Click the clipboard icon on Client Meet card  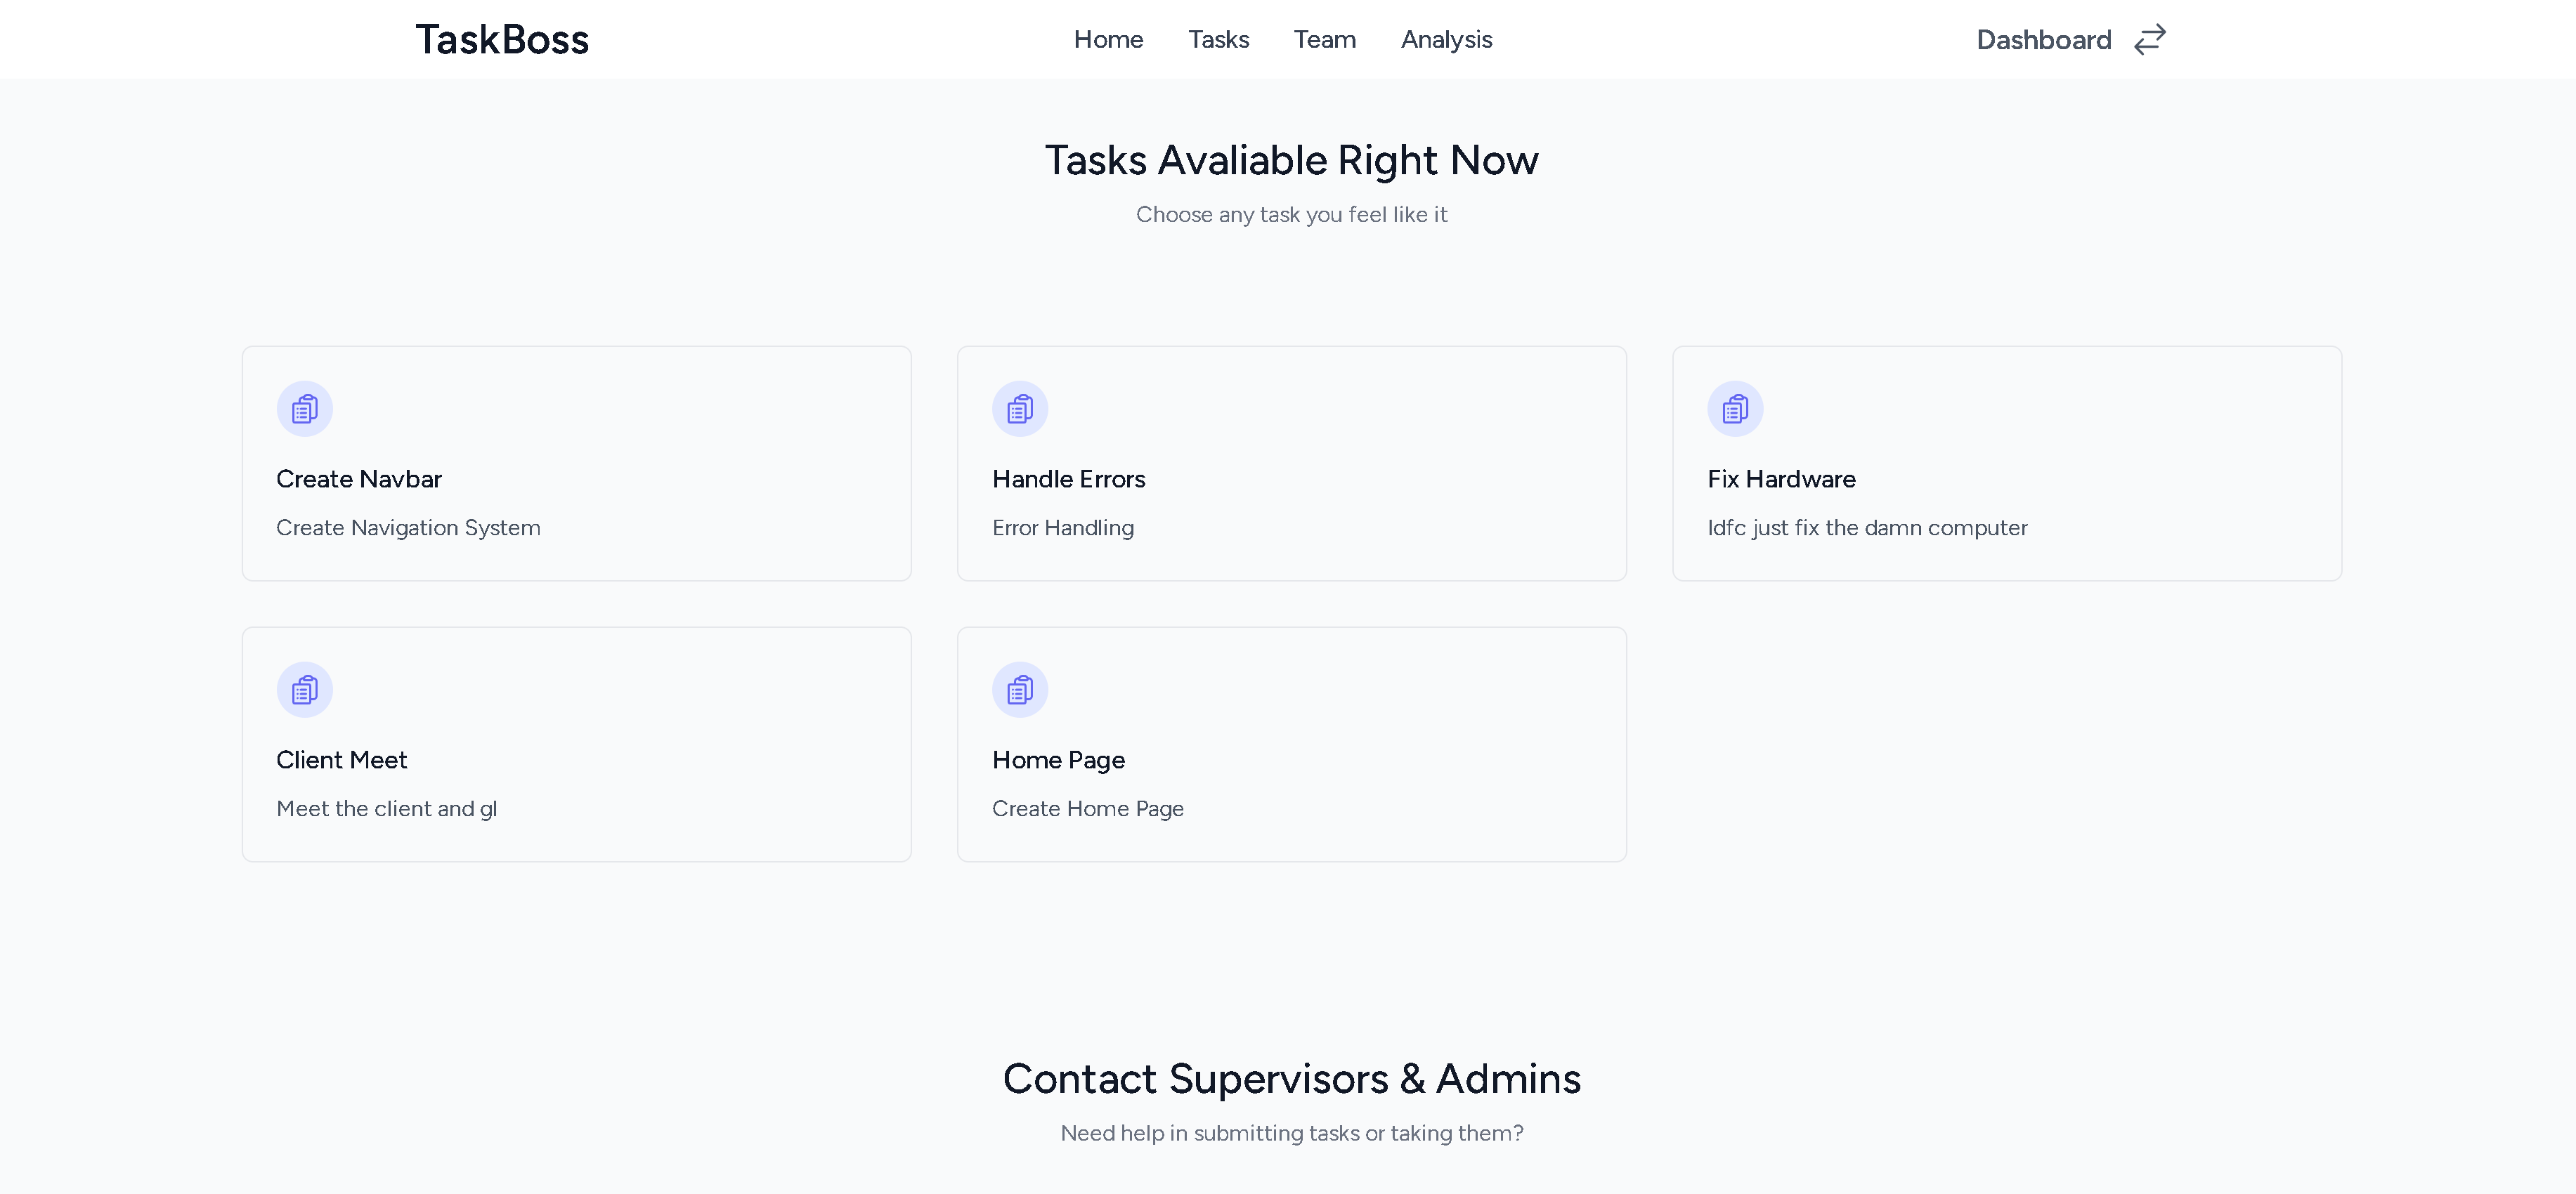(304, 690)
